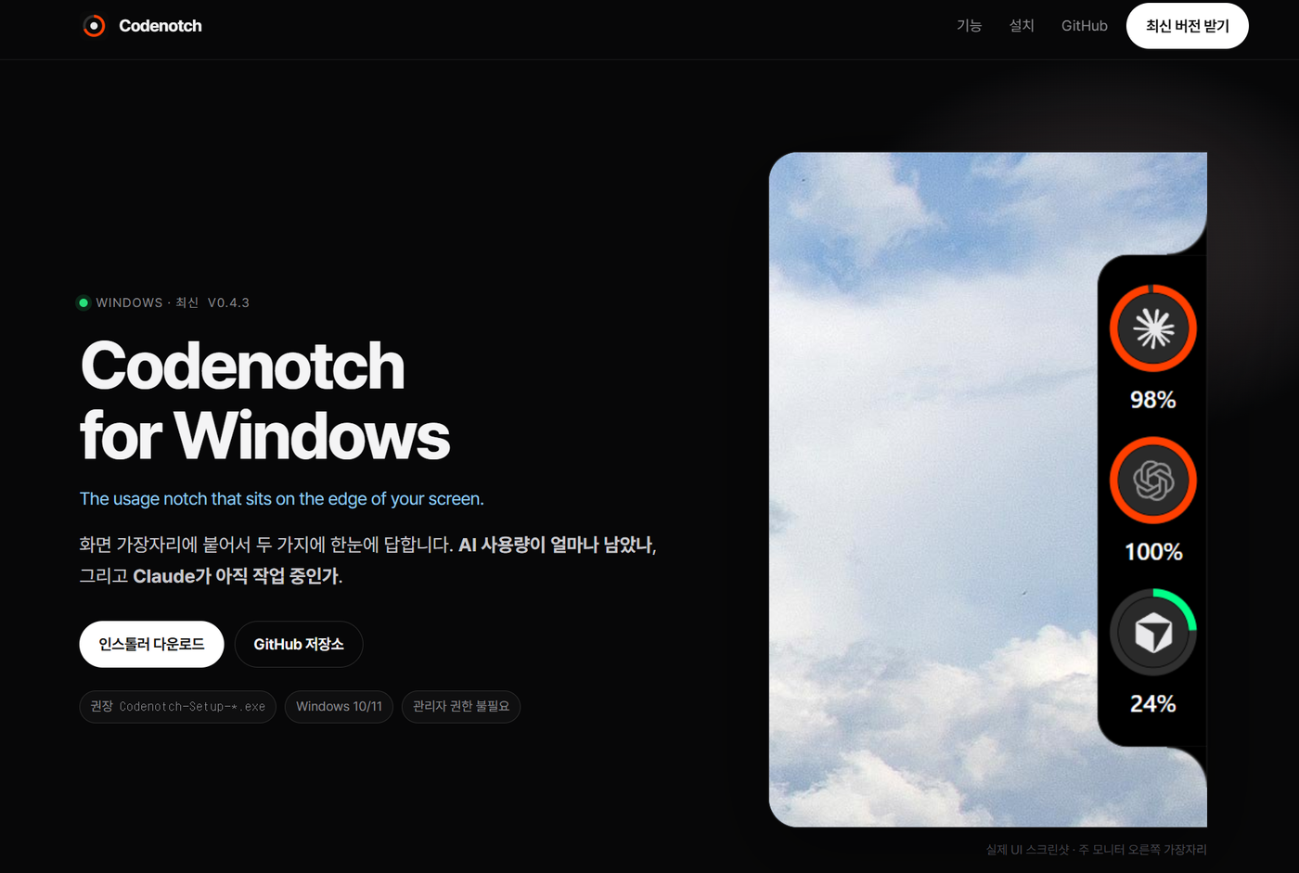
Task: Open the 설치 nav link
Action: tap(1022, 26)
